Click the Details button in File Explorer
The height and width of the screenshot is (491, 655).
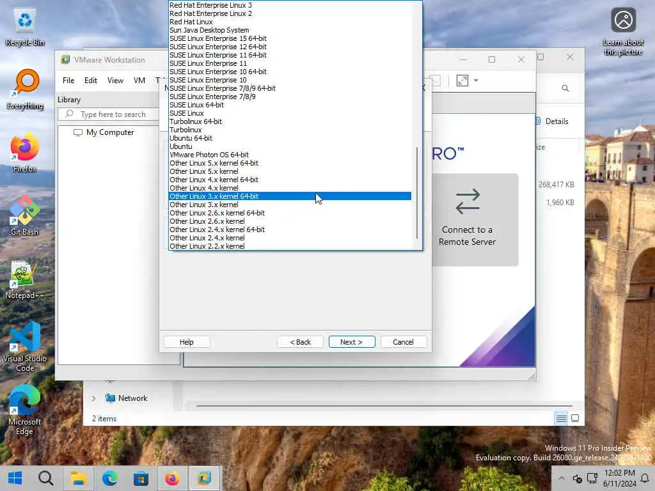pyautogui.click(x=552, y=121)
